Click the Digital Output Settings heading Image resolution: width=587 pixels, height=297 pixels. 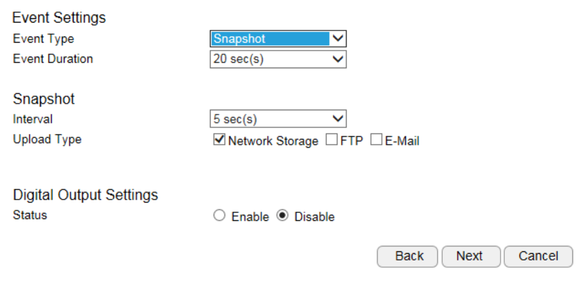pyautogui.click(x=85, y=195)
